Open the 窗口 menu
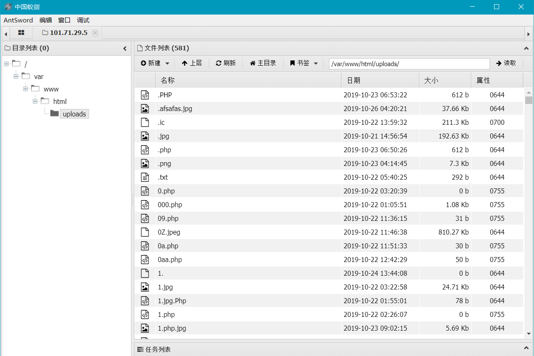The image size is (534, 356). [x=64, y=20]
